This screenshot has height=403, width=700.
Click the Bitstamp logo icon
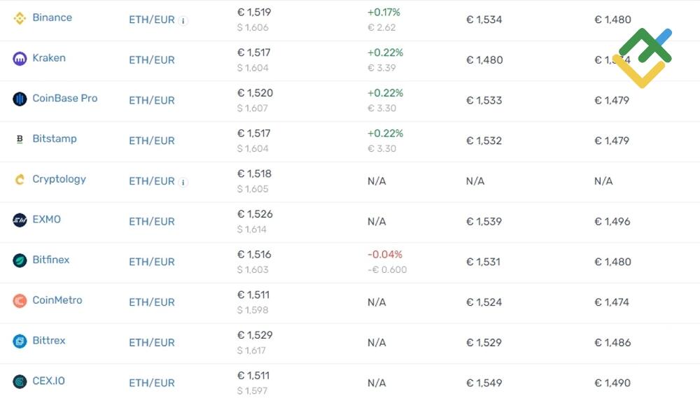18,138
